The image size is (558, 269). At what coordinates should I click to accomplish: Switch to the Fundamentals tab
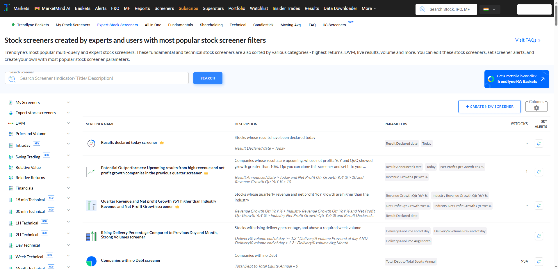[x=180, y=25]
